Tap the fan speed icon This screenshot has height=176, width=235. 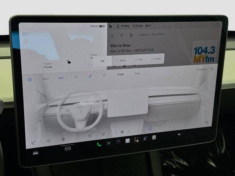click(122, 132)
